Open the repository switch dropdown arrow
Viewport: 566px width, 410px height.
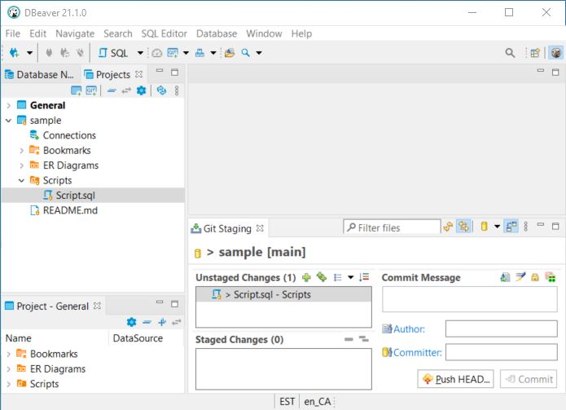click(x=497, y=227)
